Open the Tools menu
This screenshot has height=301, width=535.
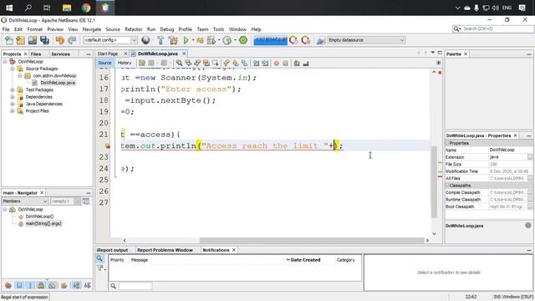(x=218, y=29)
